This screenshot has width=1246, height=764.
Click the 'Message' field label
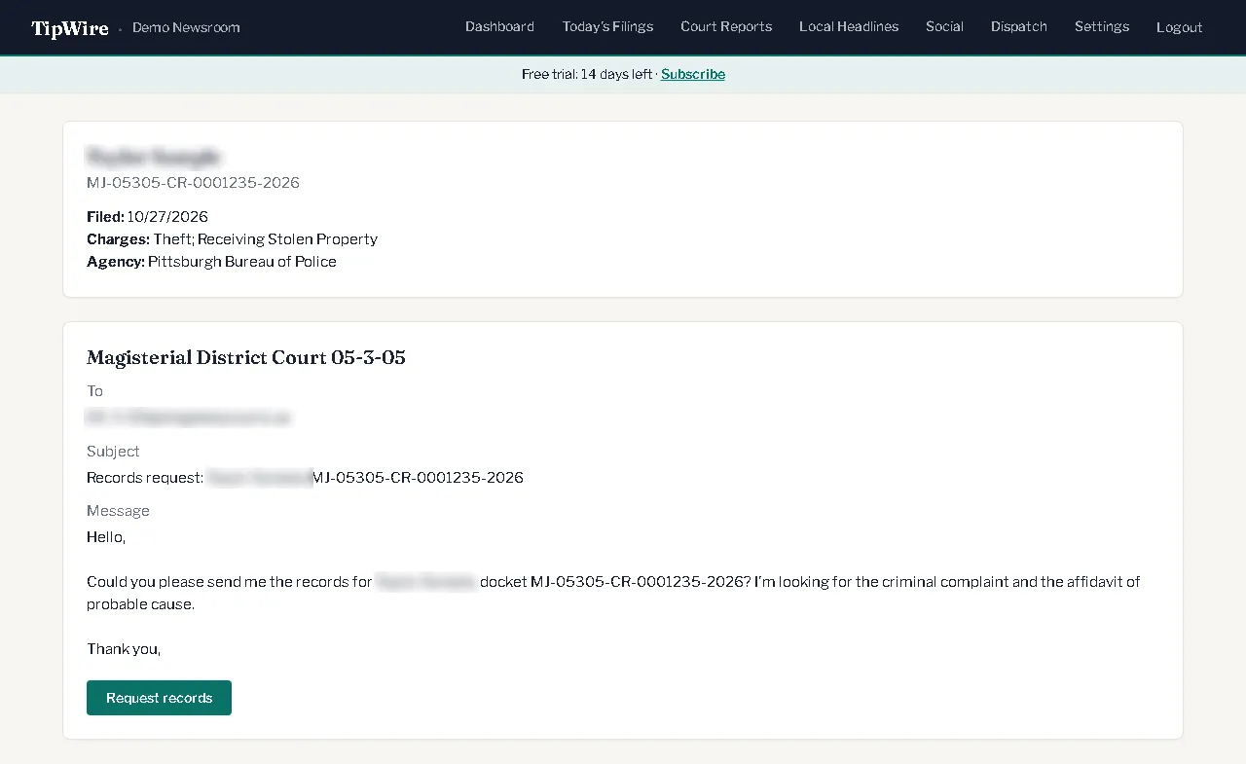click(118, 511)
